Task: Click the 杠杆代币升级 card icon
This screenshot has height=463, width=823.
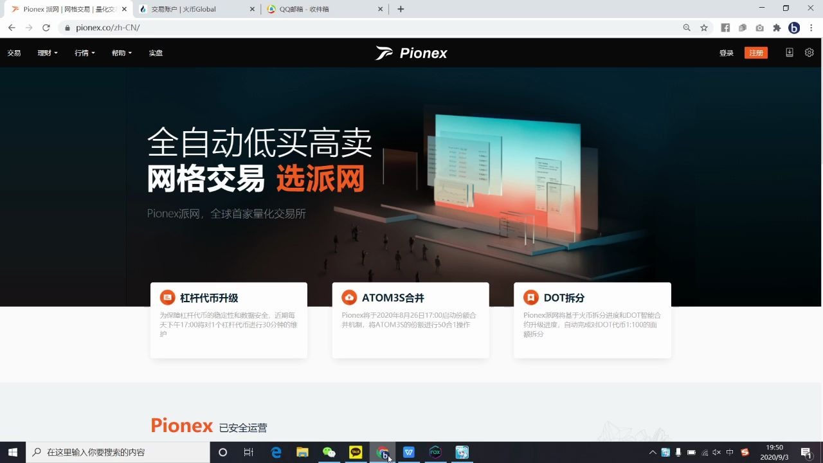Action: click(x=167, y=297)
